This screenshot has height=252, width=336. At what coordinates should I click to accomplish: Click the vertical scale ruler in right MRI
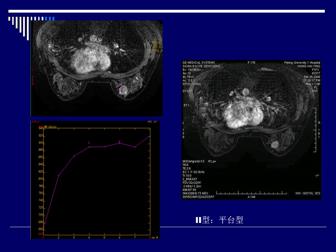(315, 130)
